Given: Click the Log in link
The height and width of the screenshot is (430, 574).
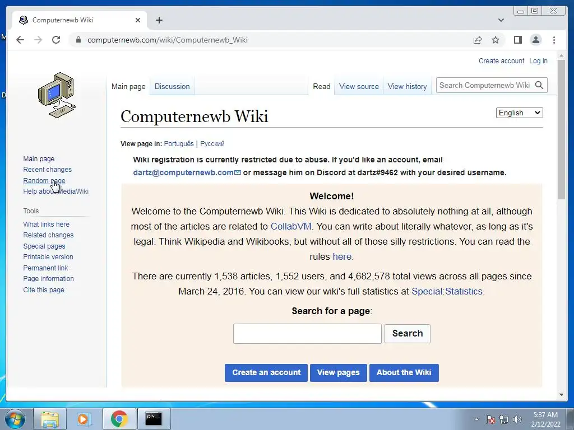Looking at the screenshot, I should (x=538, y=60).
